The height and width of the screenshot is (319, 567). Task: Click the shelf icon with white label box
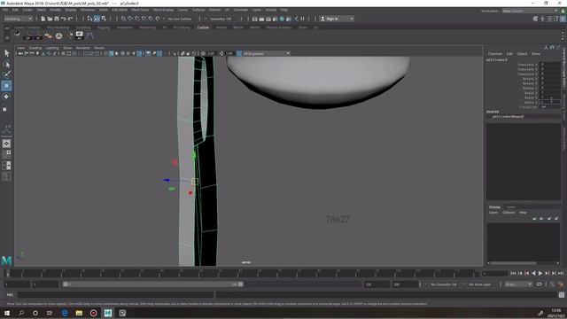(x=79, y=35)
